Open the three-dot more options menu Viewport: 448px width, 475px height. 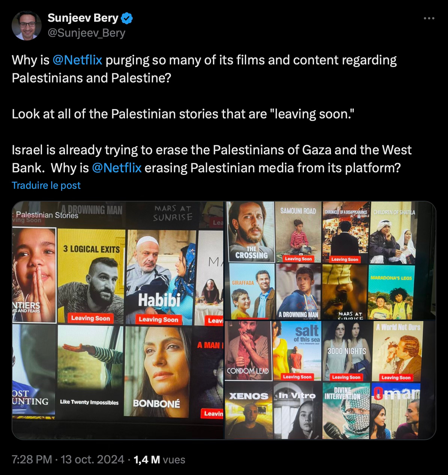click(x=429, y=18)
